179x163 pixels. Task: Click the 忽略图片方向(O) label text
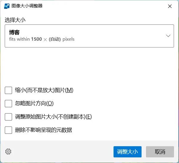coord(34,103)
